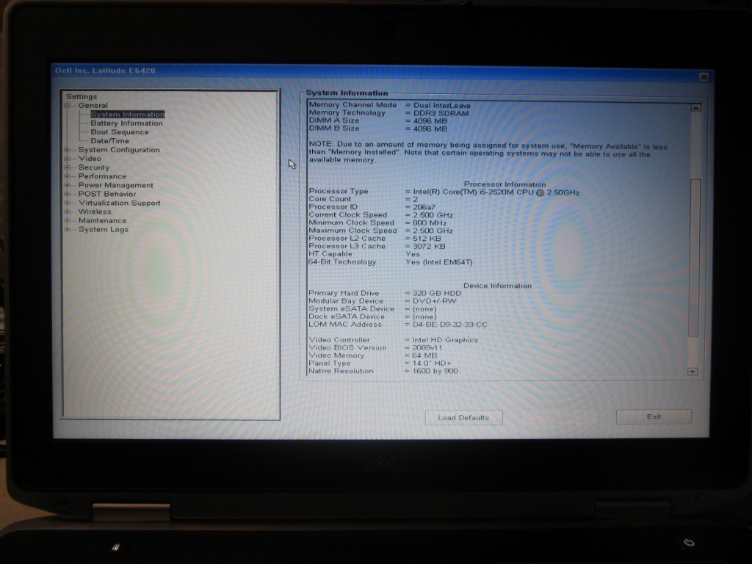
Task: Click the DIMM A Size value
Action: [430, 121]
